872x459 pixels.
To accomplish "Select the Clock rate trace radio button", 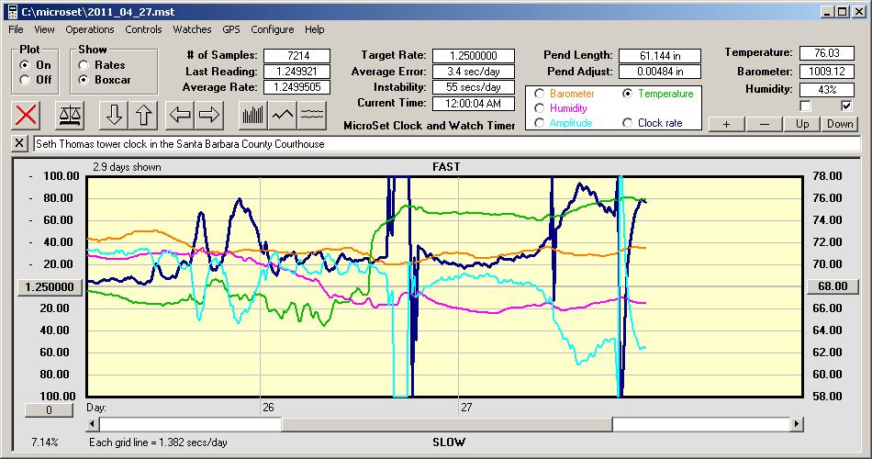I will [x=627, y=122].
